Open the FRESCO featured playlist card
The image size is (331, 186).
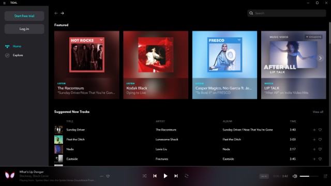coord(224,65)
